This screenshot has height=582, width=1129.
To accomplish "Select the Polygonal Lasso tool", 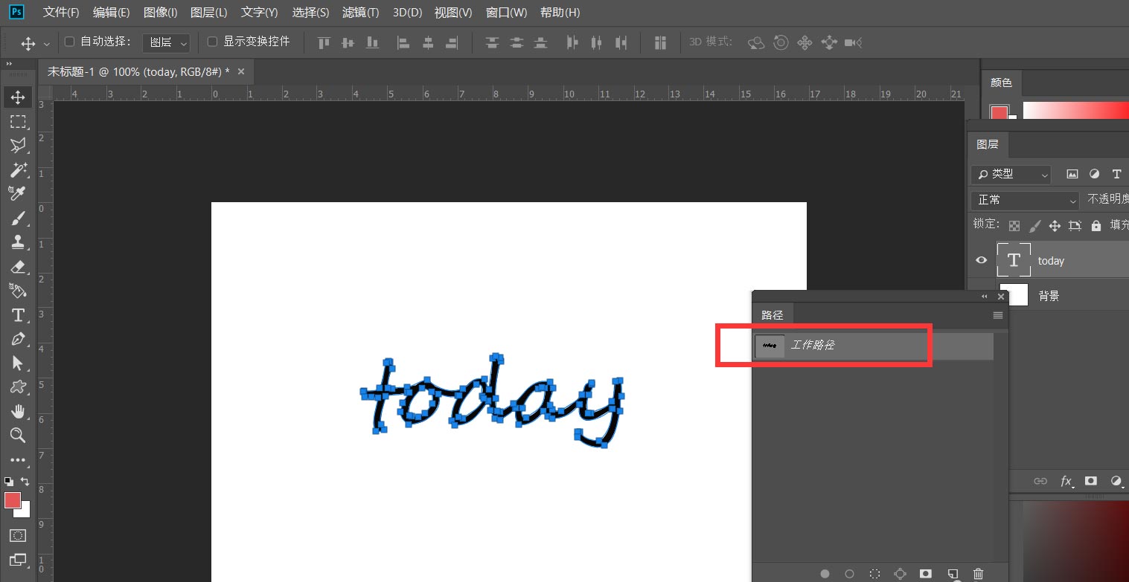I will coord(18,146).
